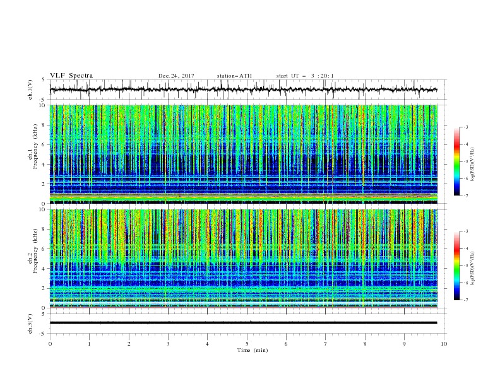500x386 pixels.
Task: Click the "4" kHz tick on ch.1 frequency axis
Action: [x=45, y=165]
